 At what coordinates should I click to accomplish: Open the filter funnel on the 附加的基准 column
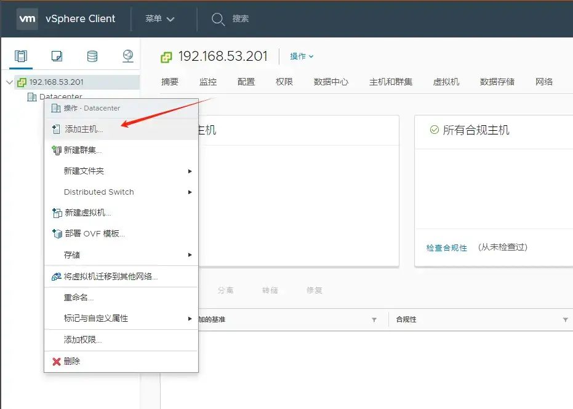(x=374, y=319)
